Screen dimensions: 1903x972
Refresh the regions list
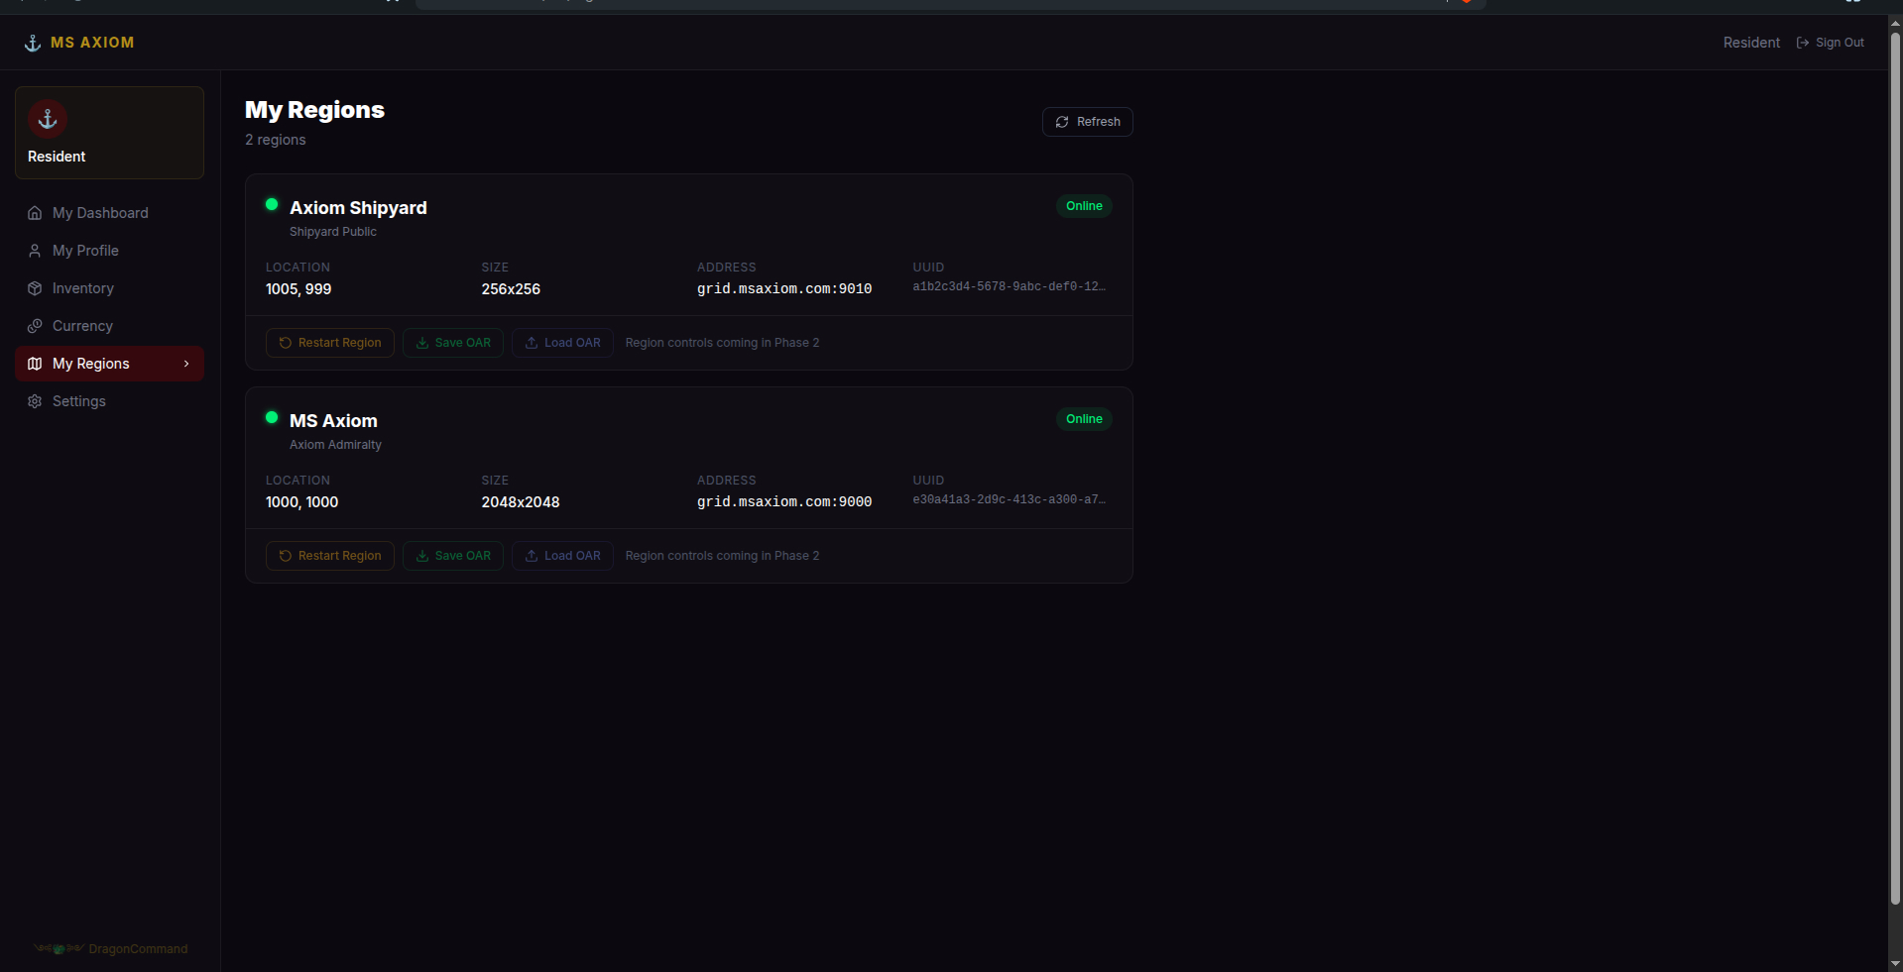pyautogui.click(x=1087, y=122)
